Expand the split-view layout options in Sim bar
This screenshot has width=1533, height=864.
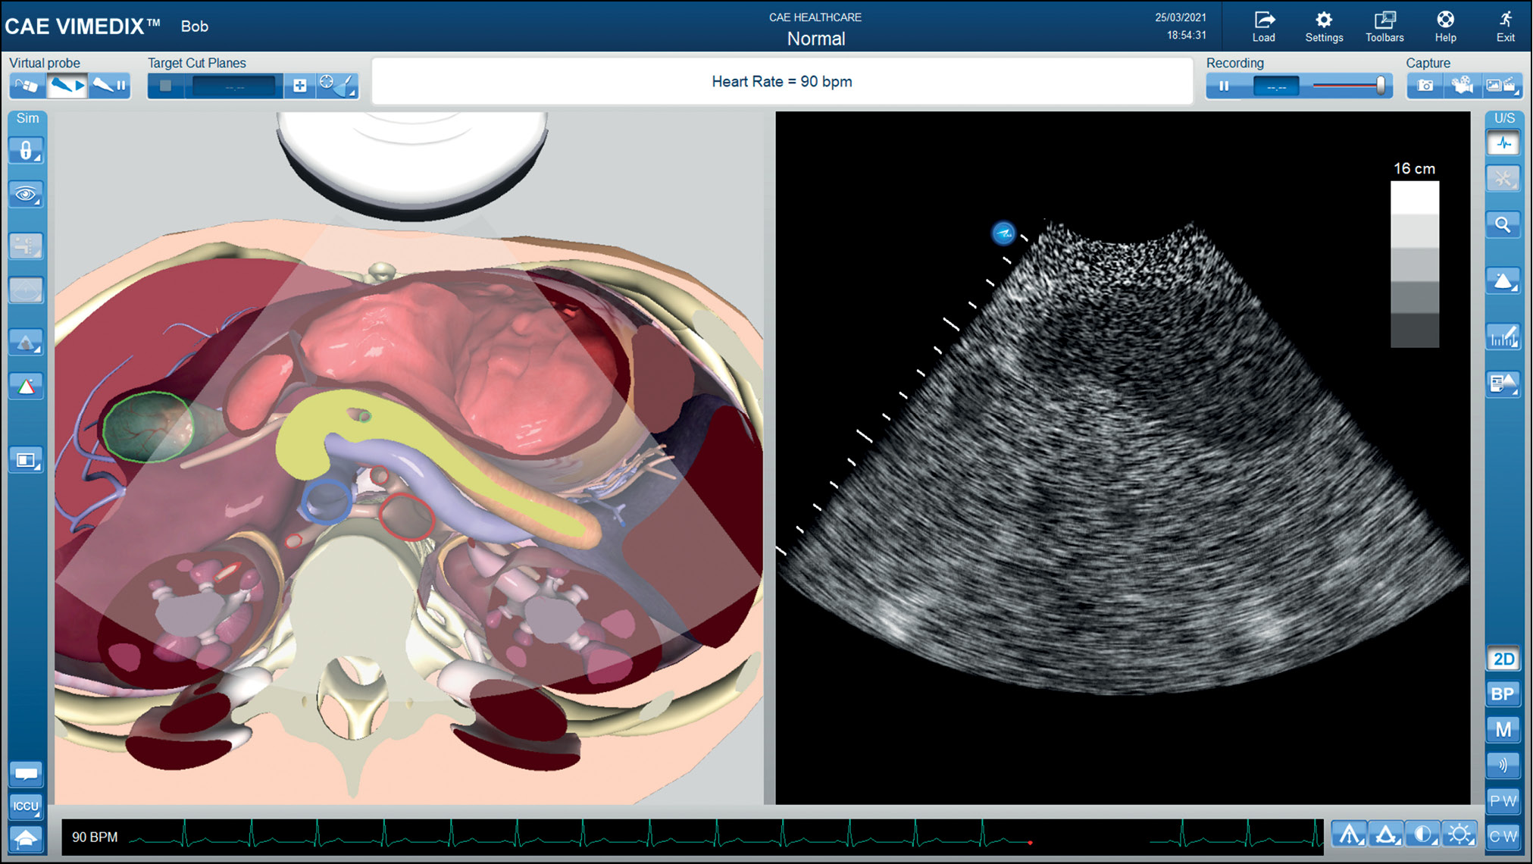tap(27, 460)
